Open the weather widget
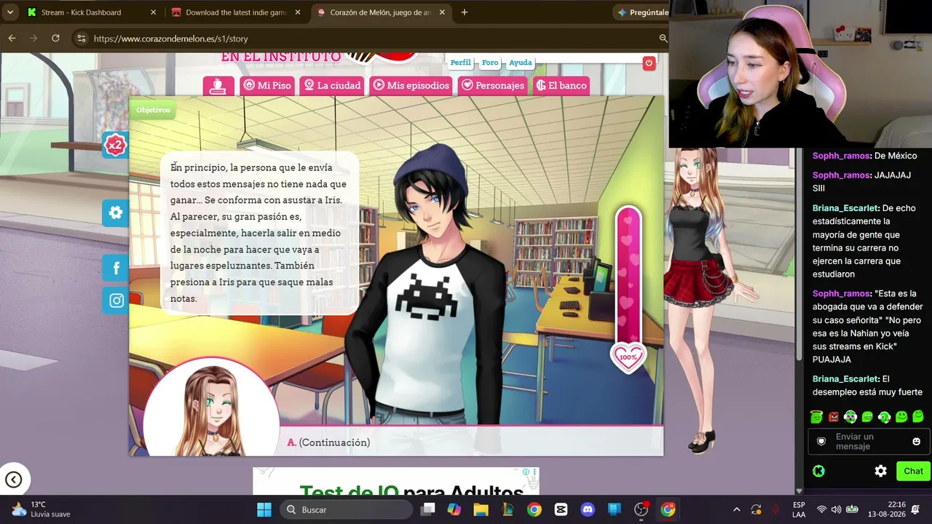Image resolution: width=932 pixels, height=524 pixels. click(41, 509)
